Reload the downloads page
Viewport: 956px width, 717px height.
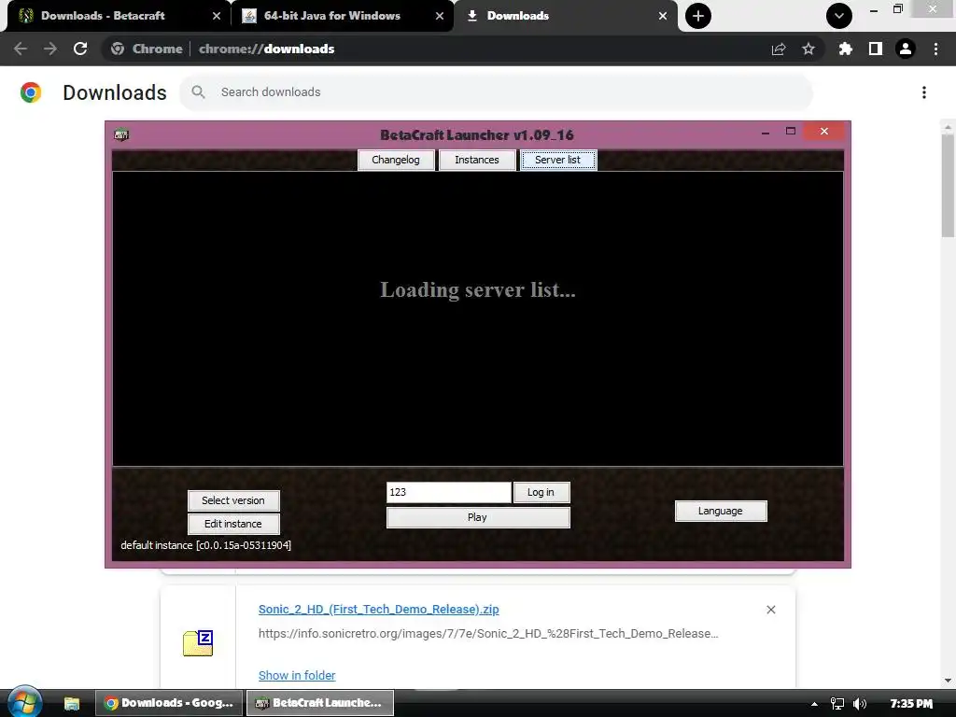[x=80, y=49]
